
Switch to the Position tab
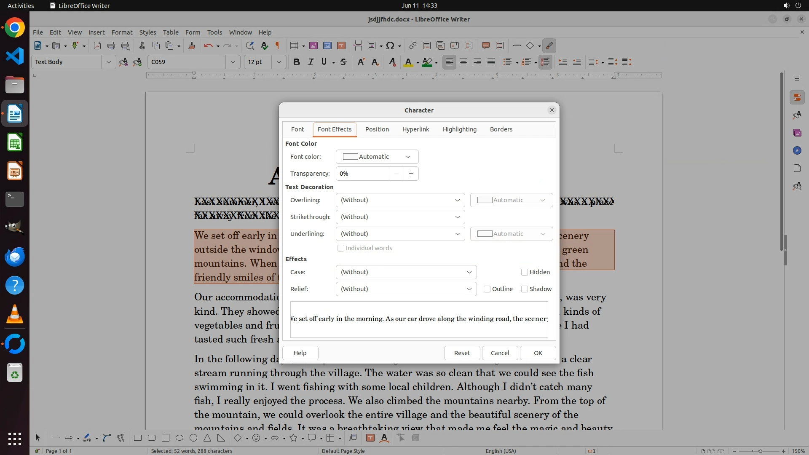[377, 129]
